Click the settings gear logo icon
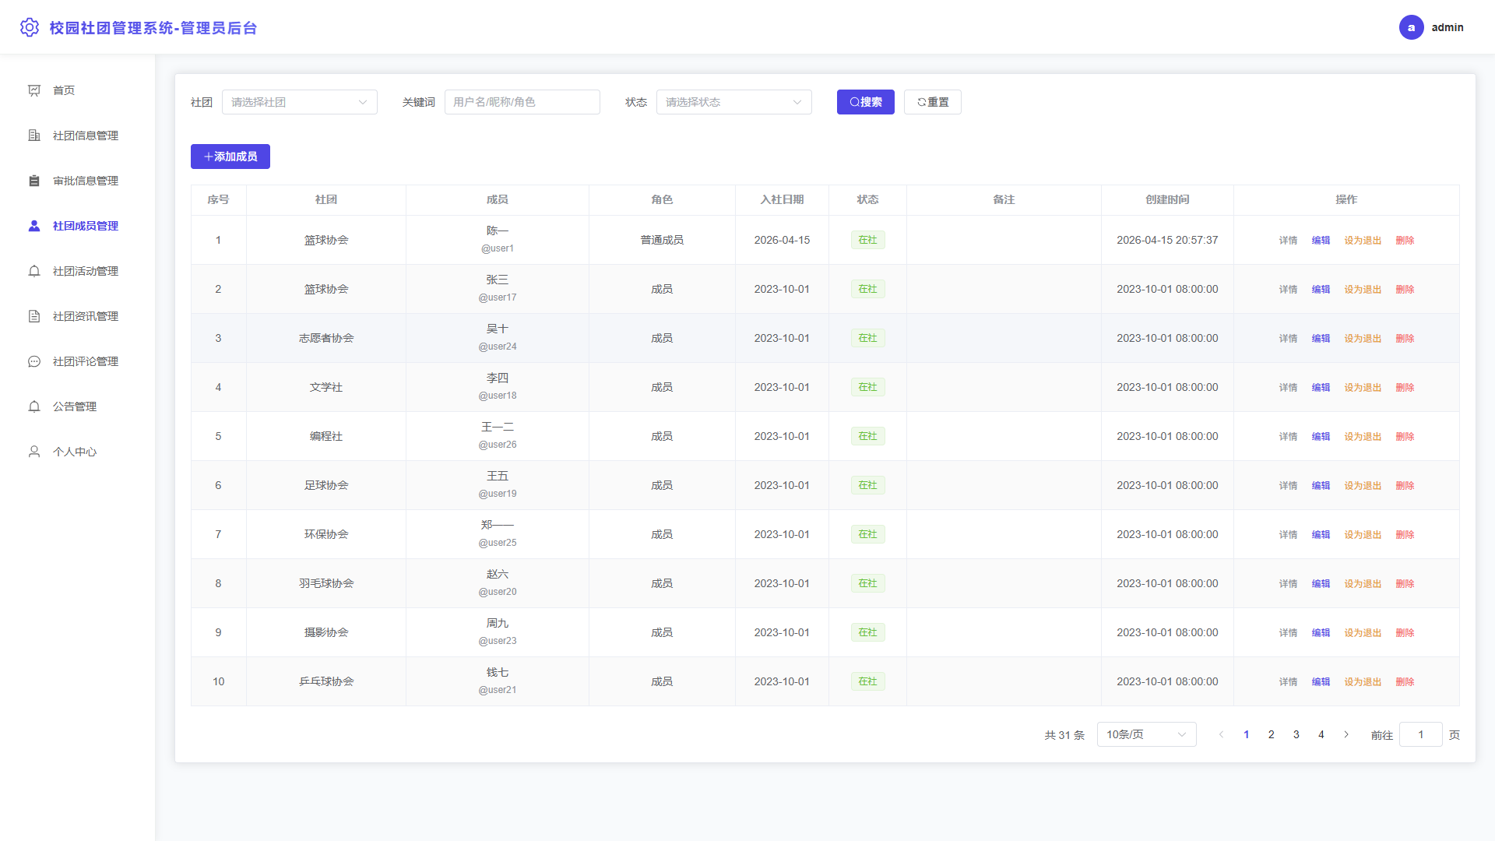 30,27
